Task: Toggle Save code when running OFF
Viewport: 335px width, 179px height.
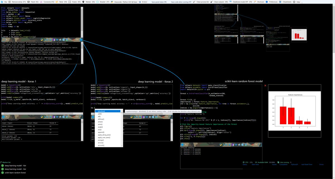Action: 181,2
